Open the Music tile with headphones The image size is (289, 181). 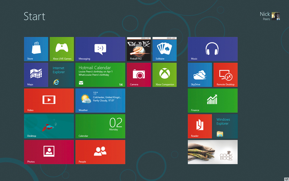pyautogui.click(x=213, y=49)
